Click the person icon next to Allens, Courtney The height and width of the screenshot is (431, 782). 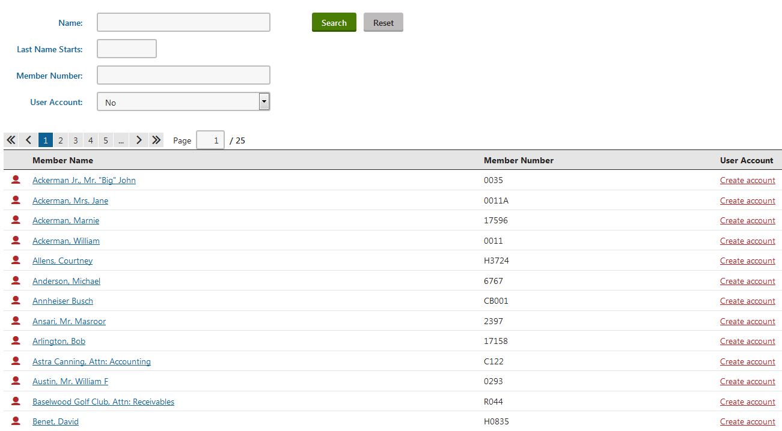click(x=16, y=261)
